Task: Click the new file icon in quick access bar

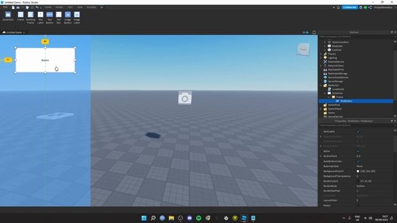Action: point(13,7)
